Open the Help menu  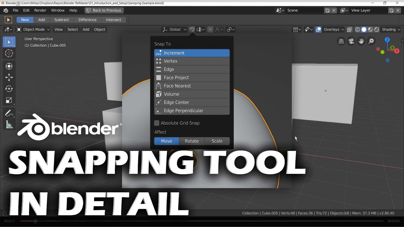73,10
